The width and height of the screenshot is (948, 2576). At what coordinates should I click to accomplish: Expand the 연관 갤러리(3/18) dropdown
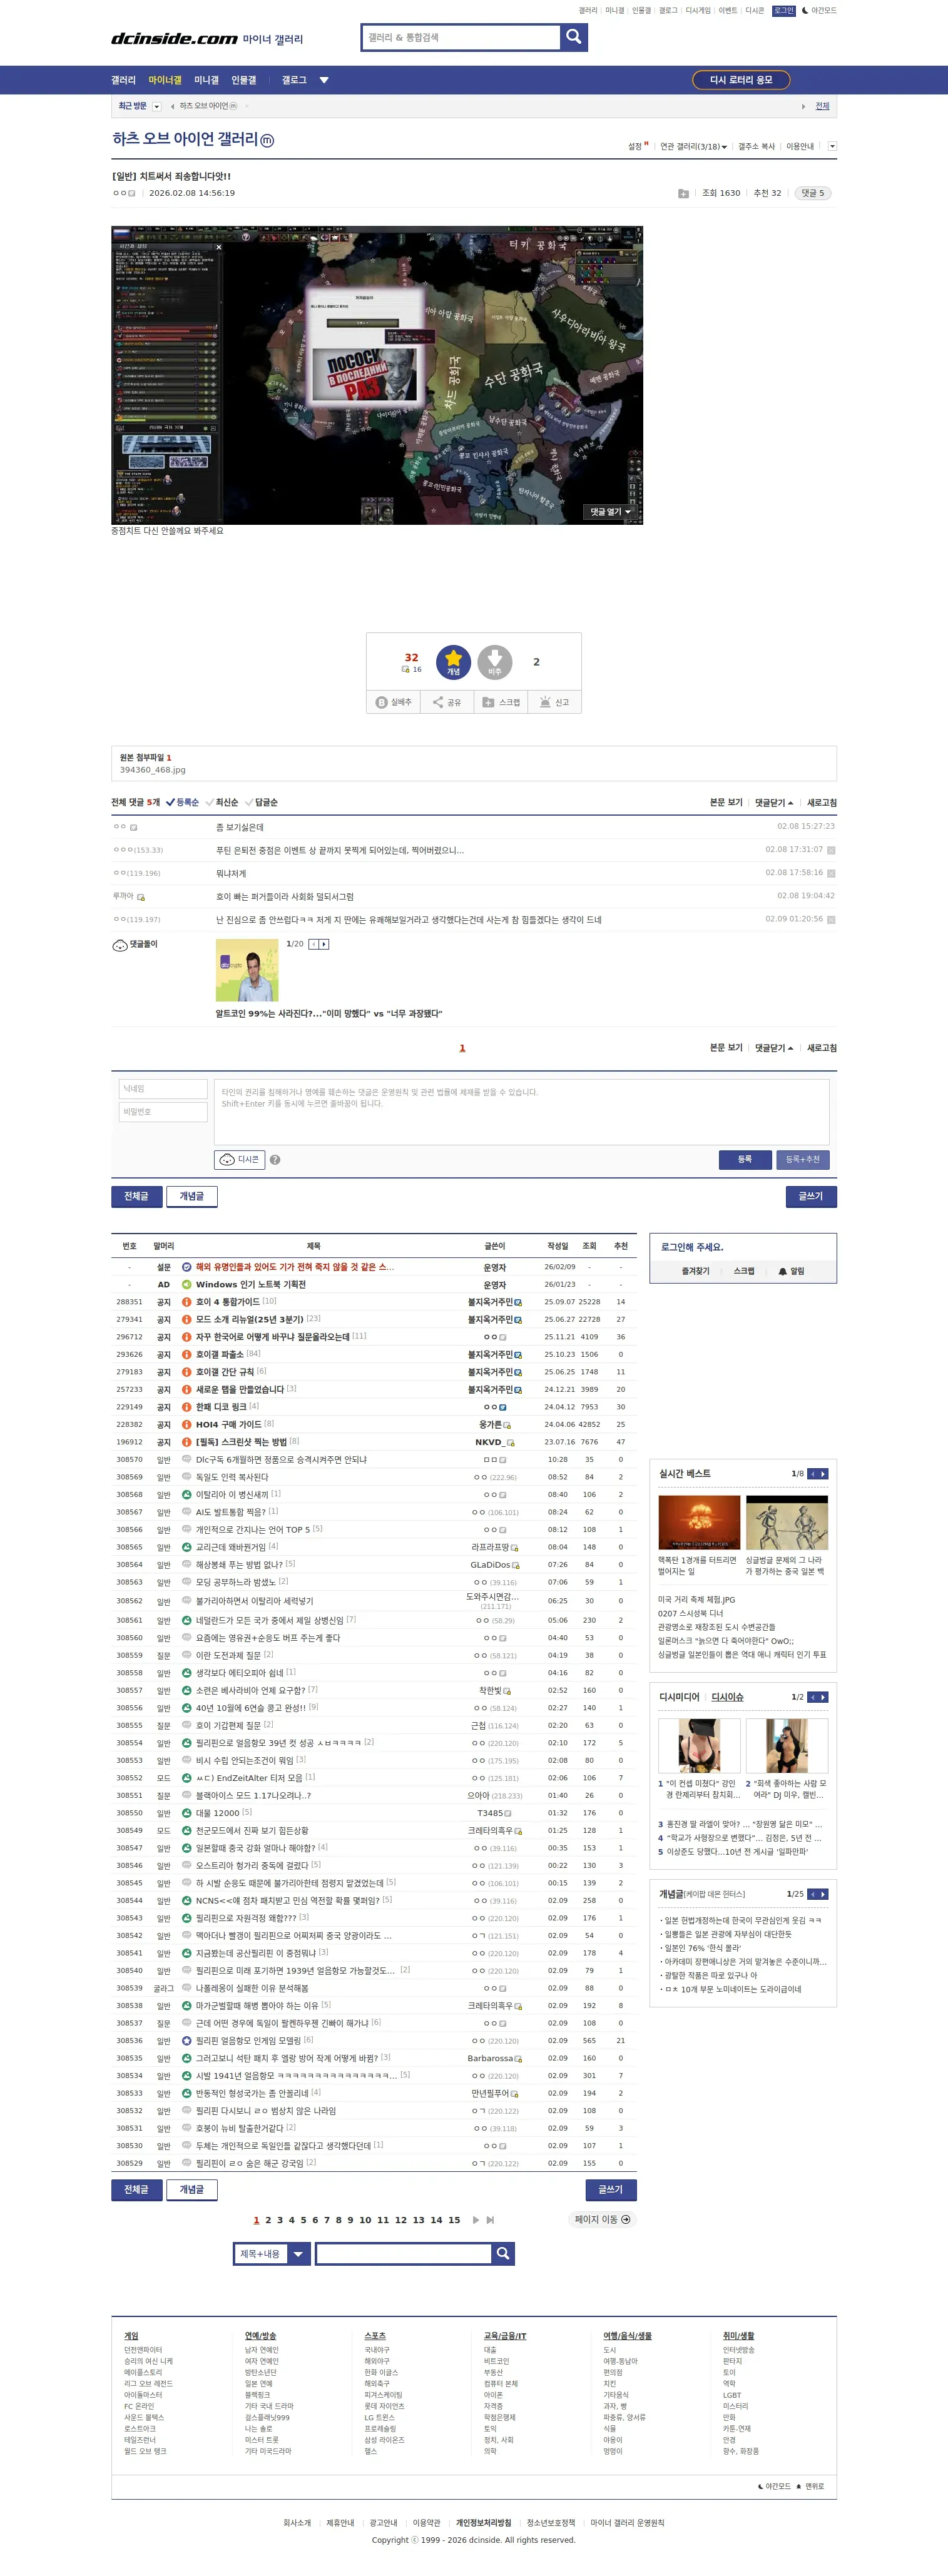click(x=694, y=147)
